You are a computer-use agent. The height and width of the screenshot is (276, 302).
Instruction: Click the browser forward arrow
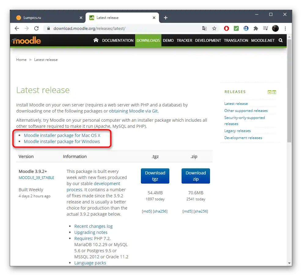point(27,28)
